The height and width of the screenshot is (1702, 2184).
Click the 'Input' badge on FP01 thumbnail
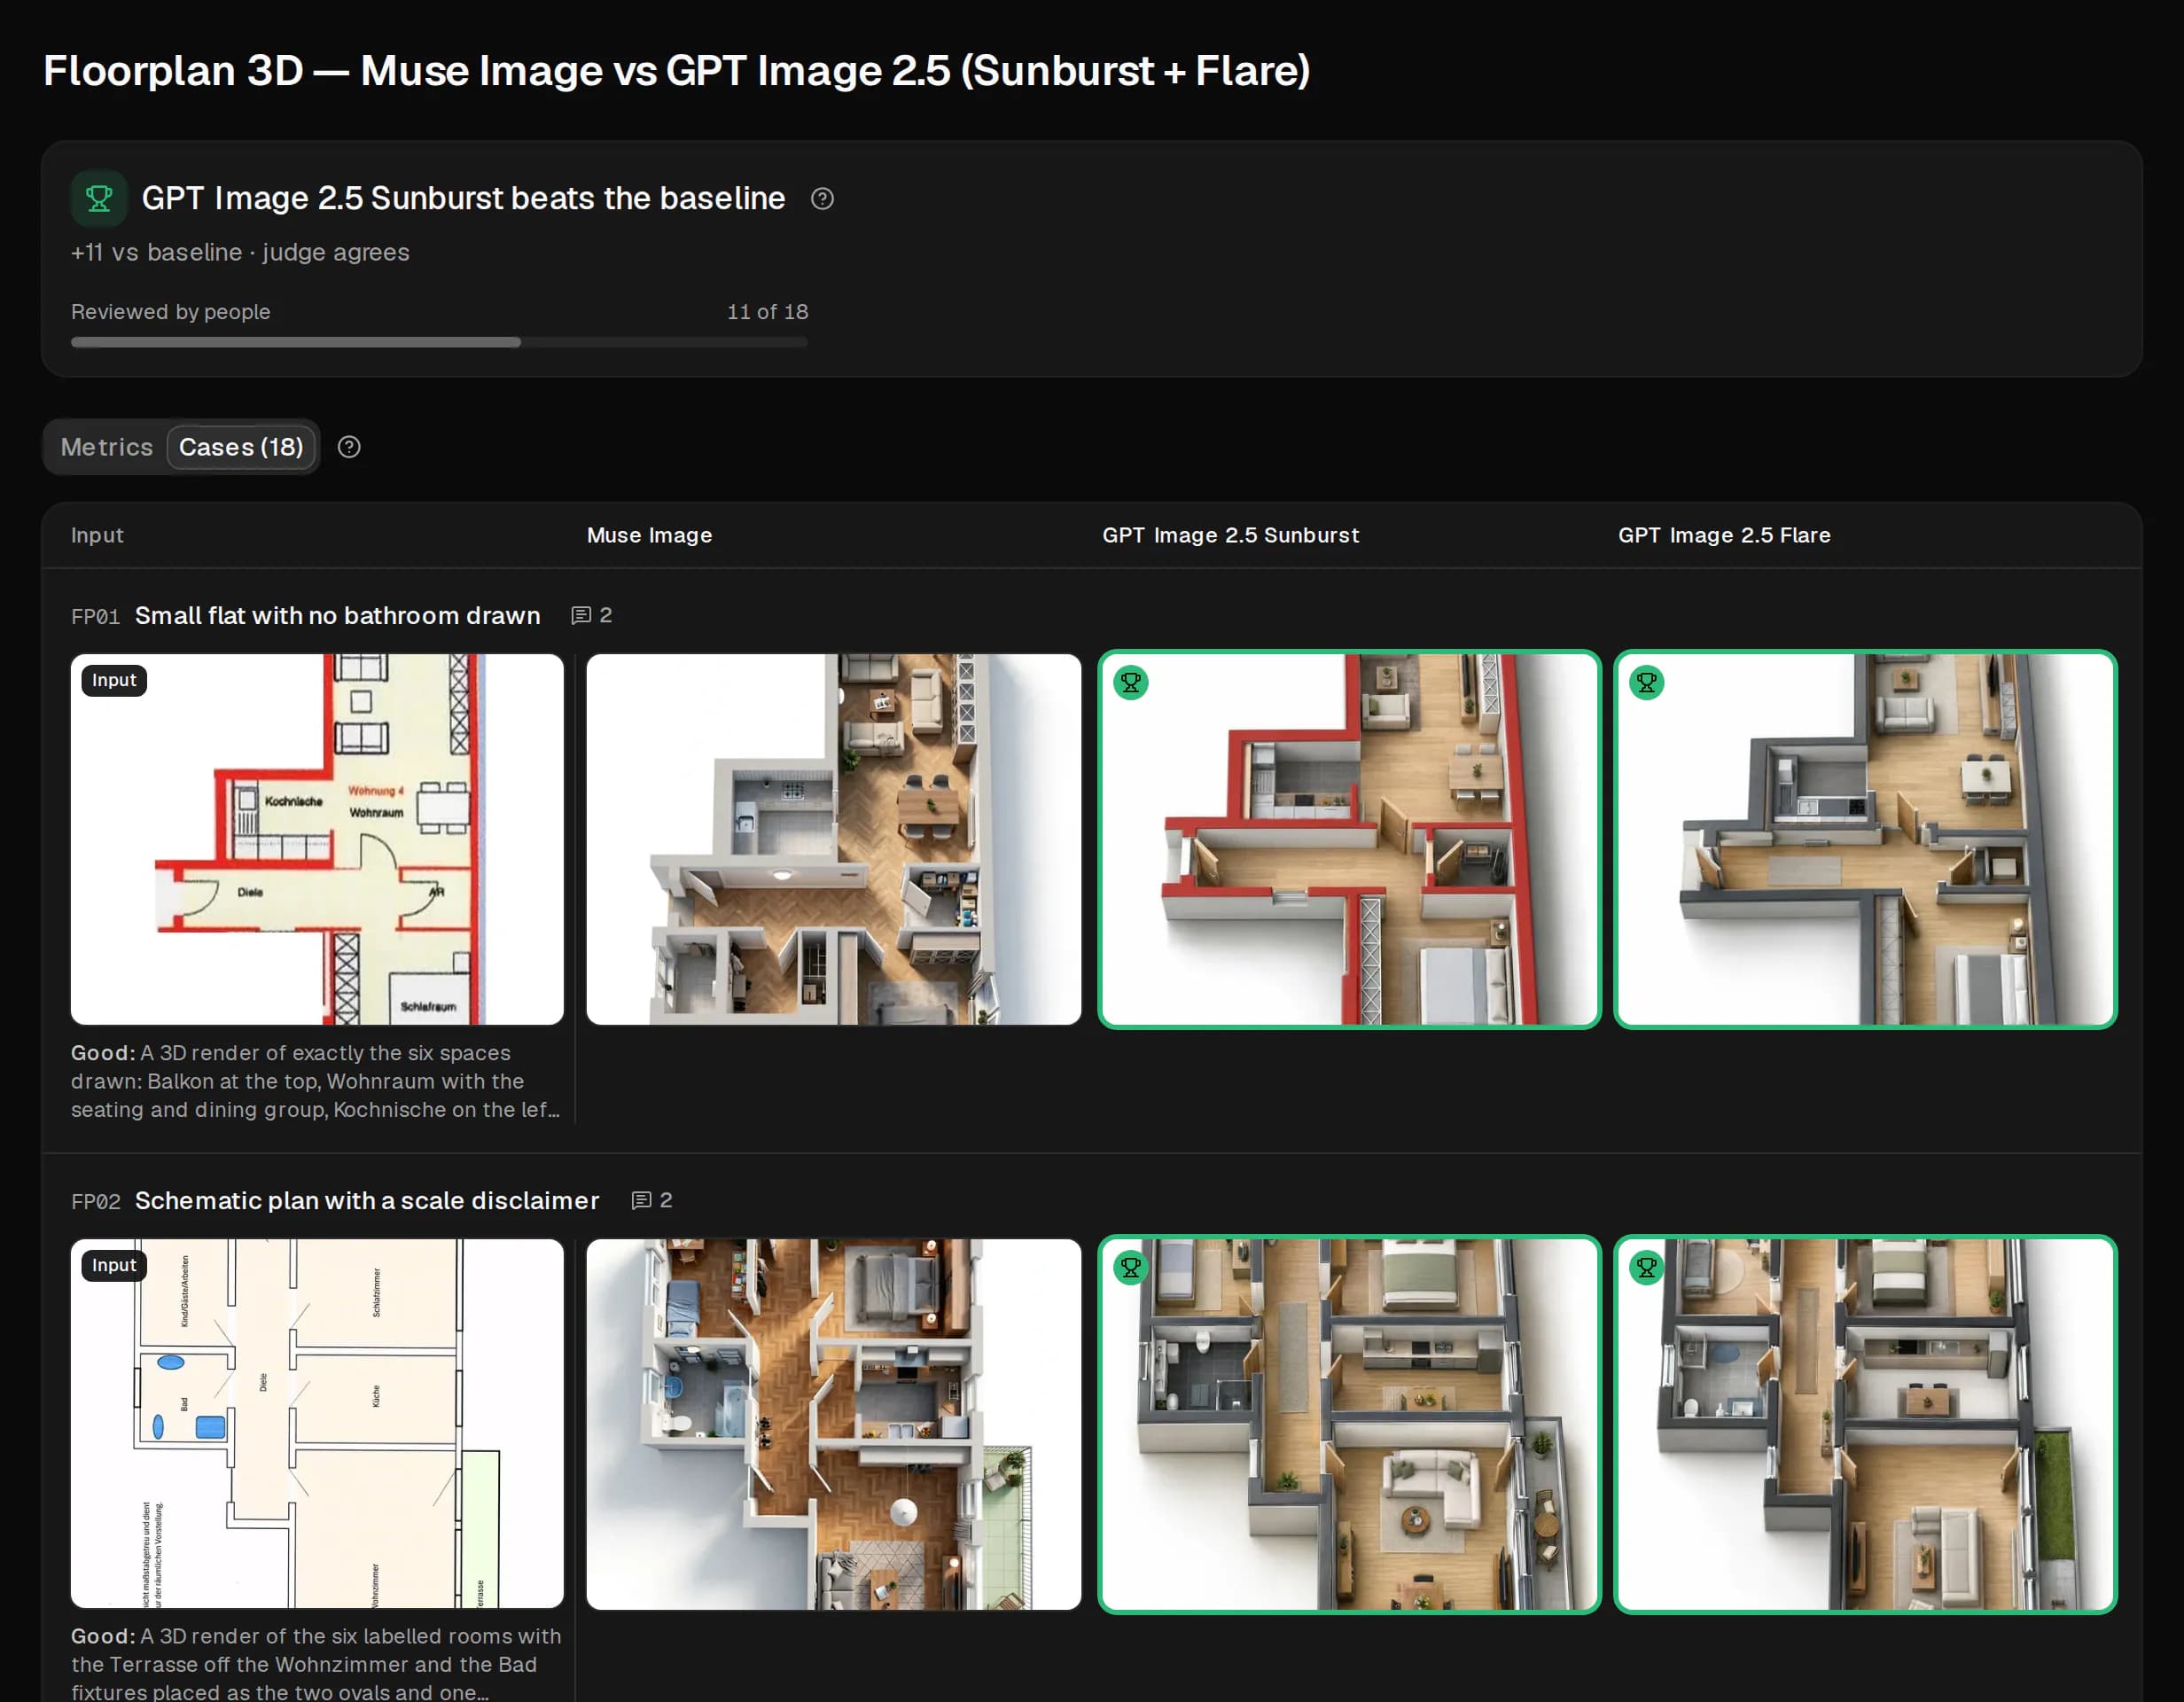[114, 680]
